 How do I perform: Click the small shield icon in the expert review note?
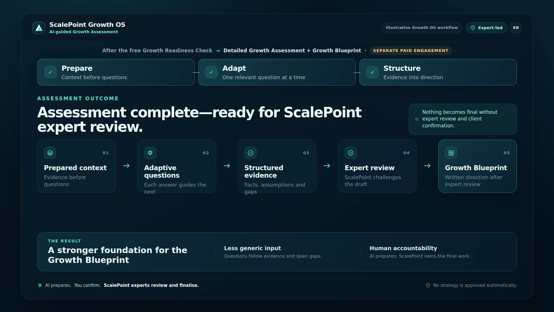pyautogui.click(x=417, y=119)
